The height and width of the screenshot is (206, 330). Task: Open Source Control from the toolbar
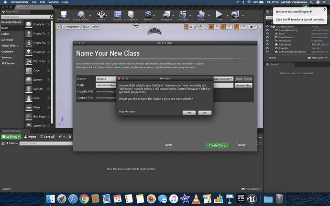pos(81,16)
